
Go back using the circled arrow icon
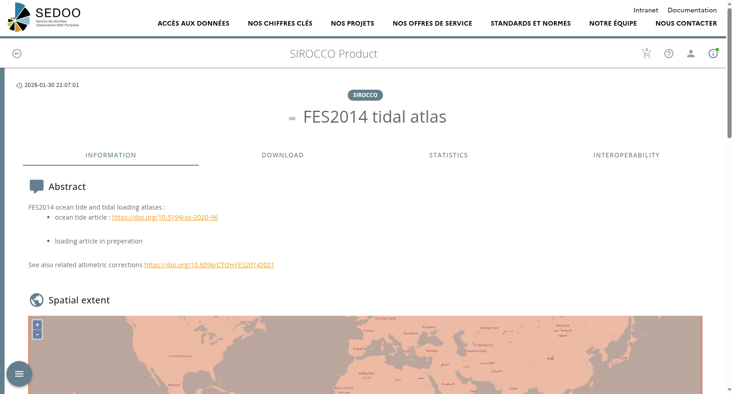click(17, 54)
